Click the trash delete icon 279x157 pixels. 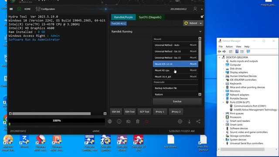(x=138, y=121)
